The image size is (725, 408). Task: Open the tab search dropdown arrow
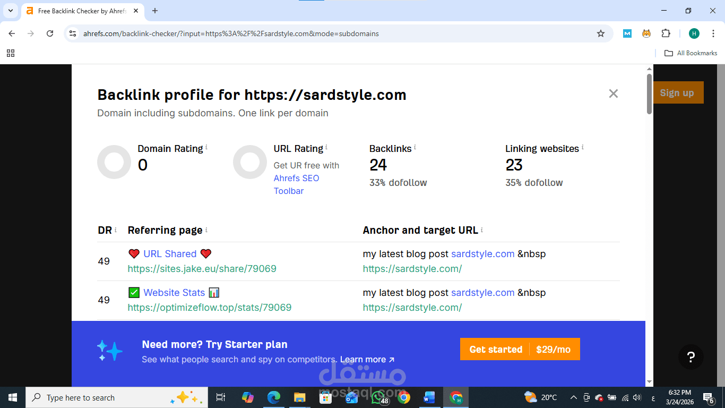coord(11,11)
